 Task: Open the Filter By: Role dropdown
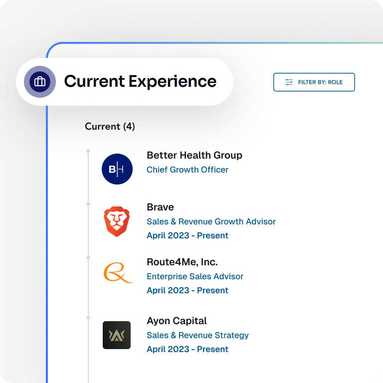pos(314,82)
